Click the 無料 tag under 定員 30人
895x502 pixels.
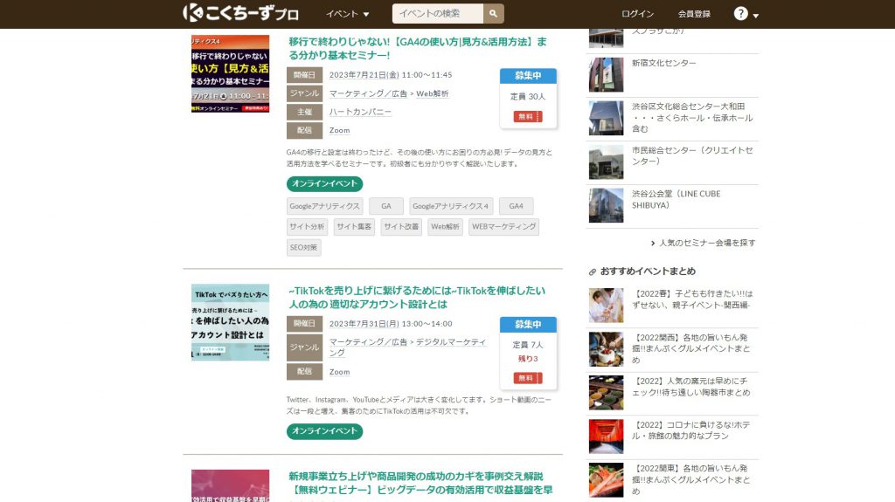pos(528,116)
